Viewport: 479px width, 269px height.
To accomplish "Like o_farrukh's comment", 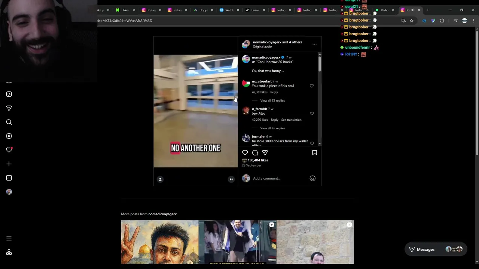I will 312,114.
